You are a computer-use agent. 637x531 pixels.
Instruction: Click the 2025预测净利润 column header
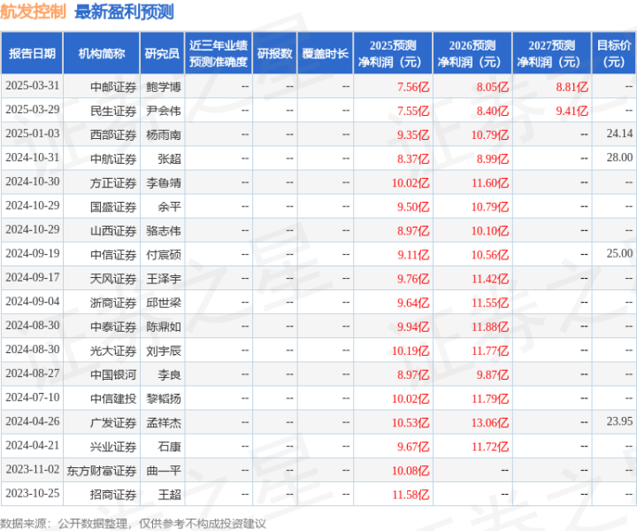(393, 53)
